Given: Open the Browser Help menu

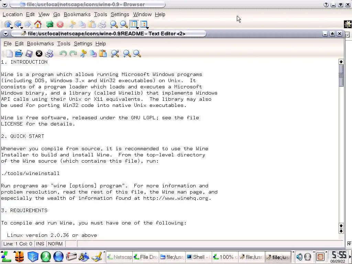Looking at the screenshot, I should 160,14.
